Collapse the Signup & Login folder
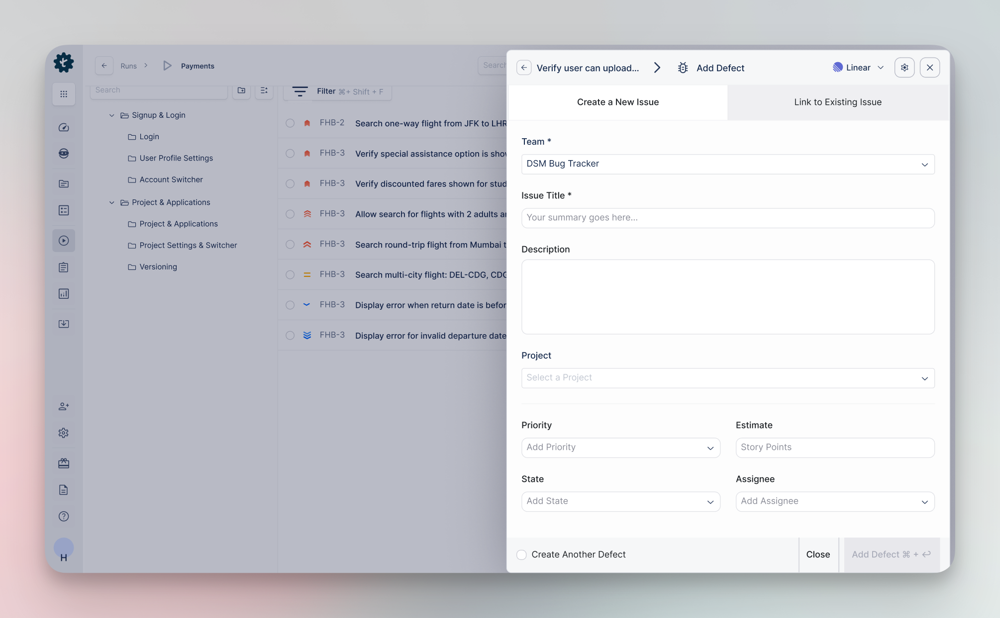Image resolution: width=1000 pixels, height=618 pixels. 112,115
